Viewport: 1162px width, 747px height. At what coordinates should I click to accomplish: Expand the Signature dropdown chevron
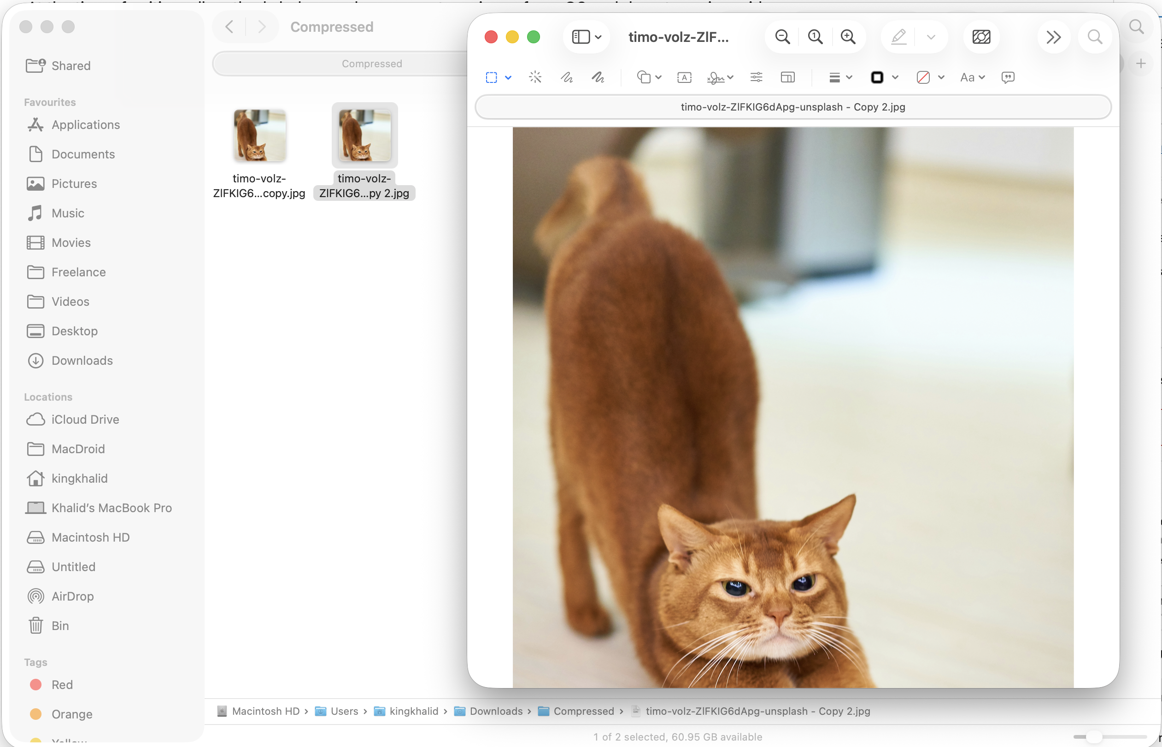(730, 78)
